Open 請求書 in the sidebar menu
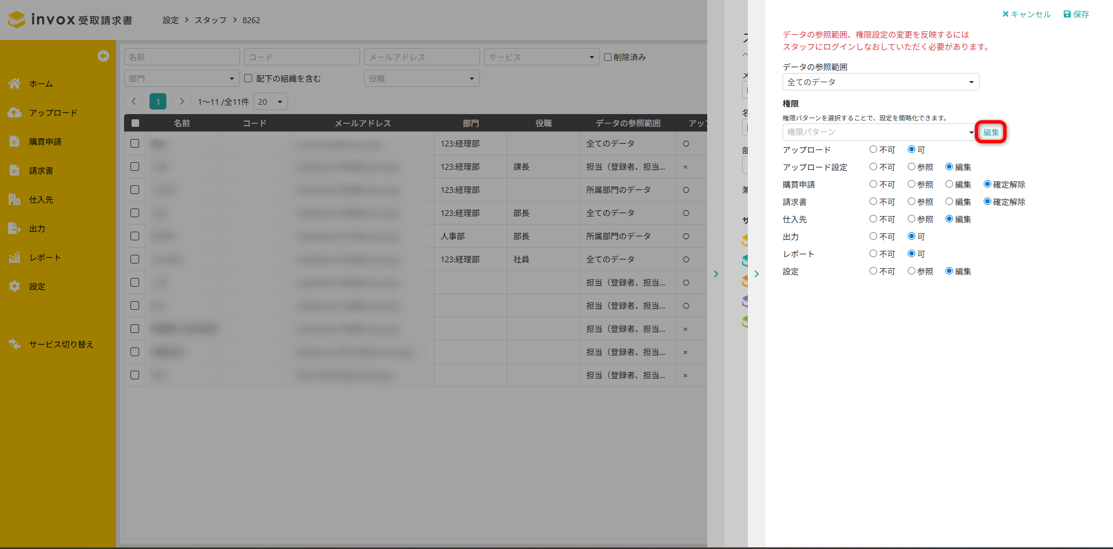 (41, 171)
